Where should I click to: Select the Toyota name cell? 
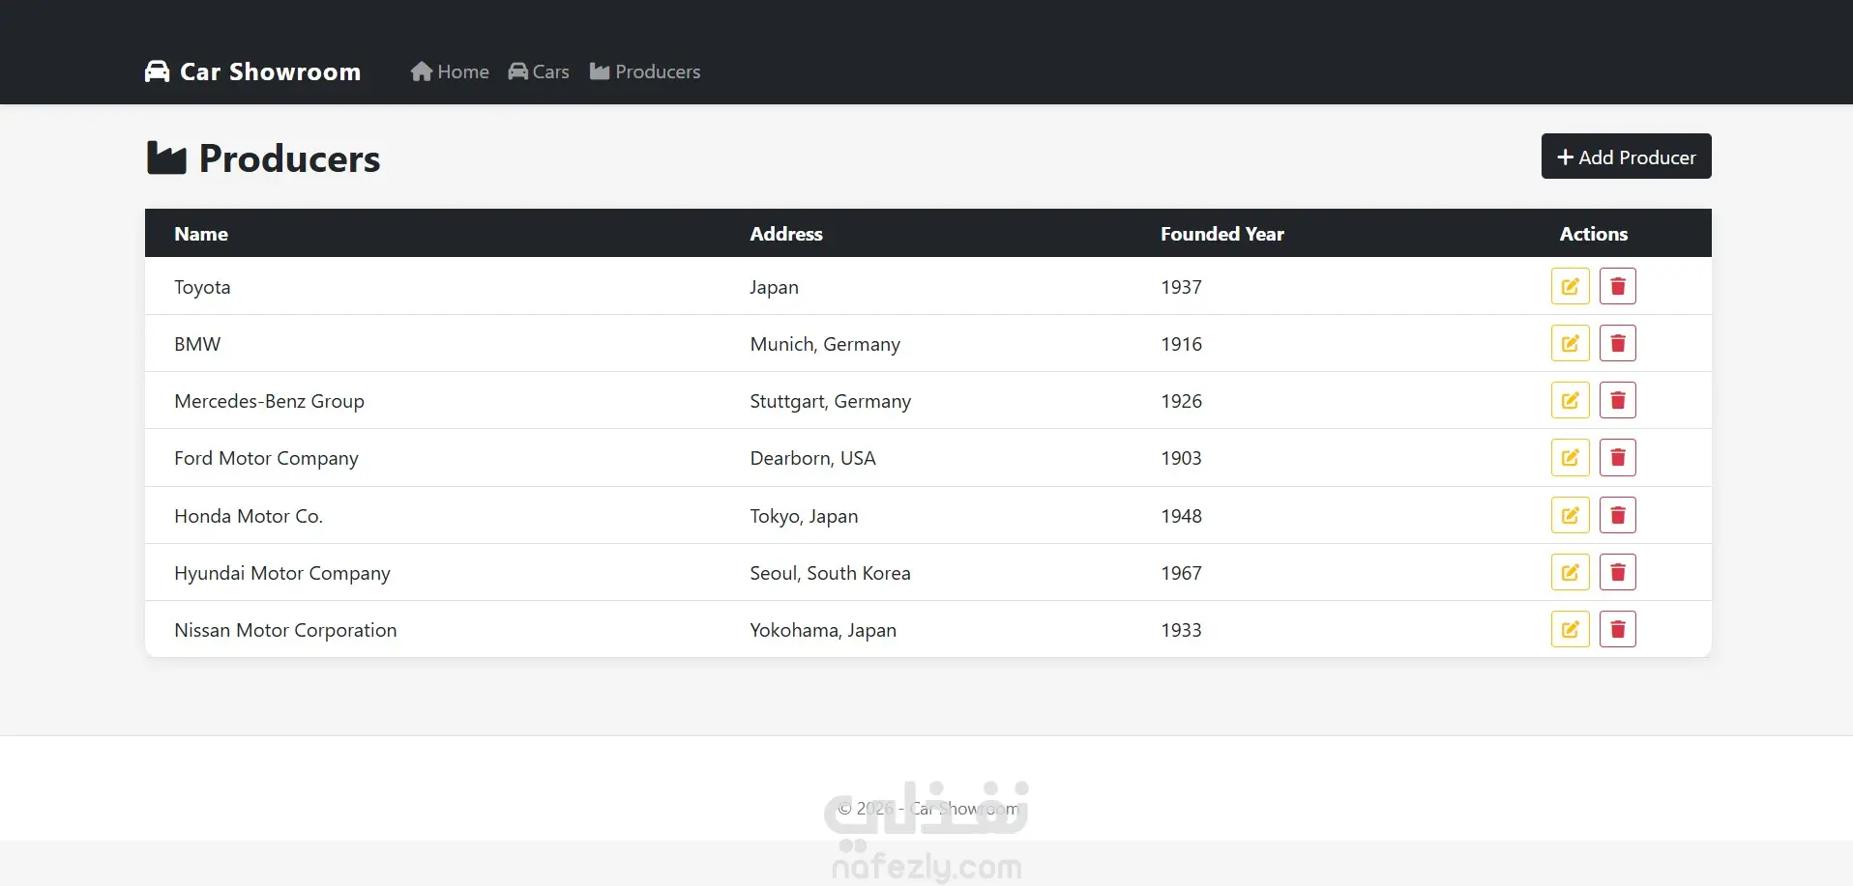pyautogui.click(x=202, y=287)
